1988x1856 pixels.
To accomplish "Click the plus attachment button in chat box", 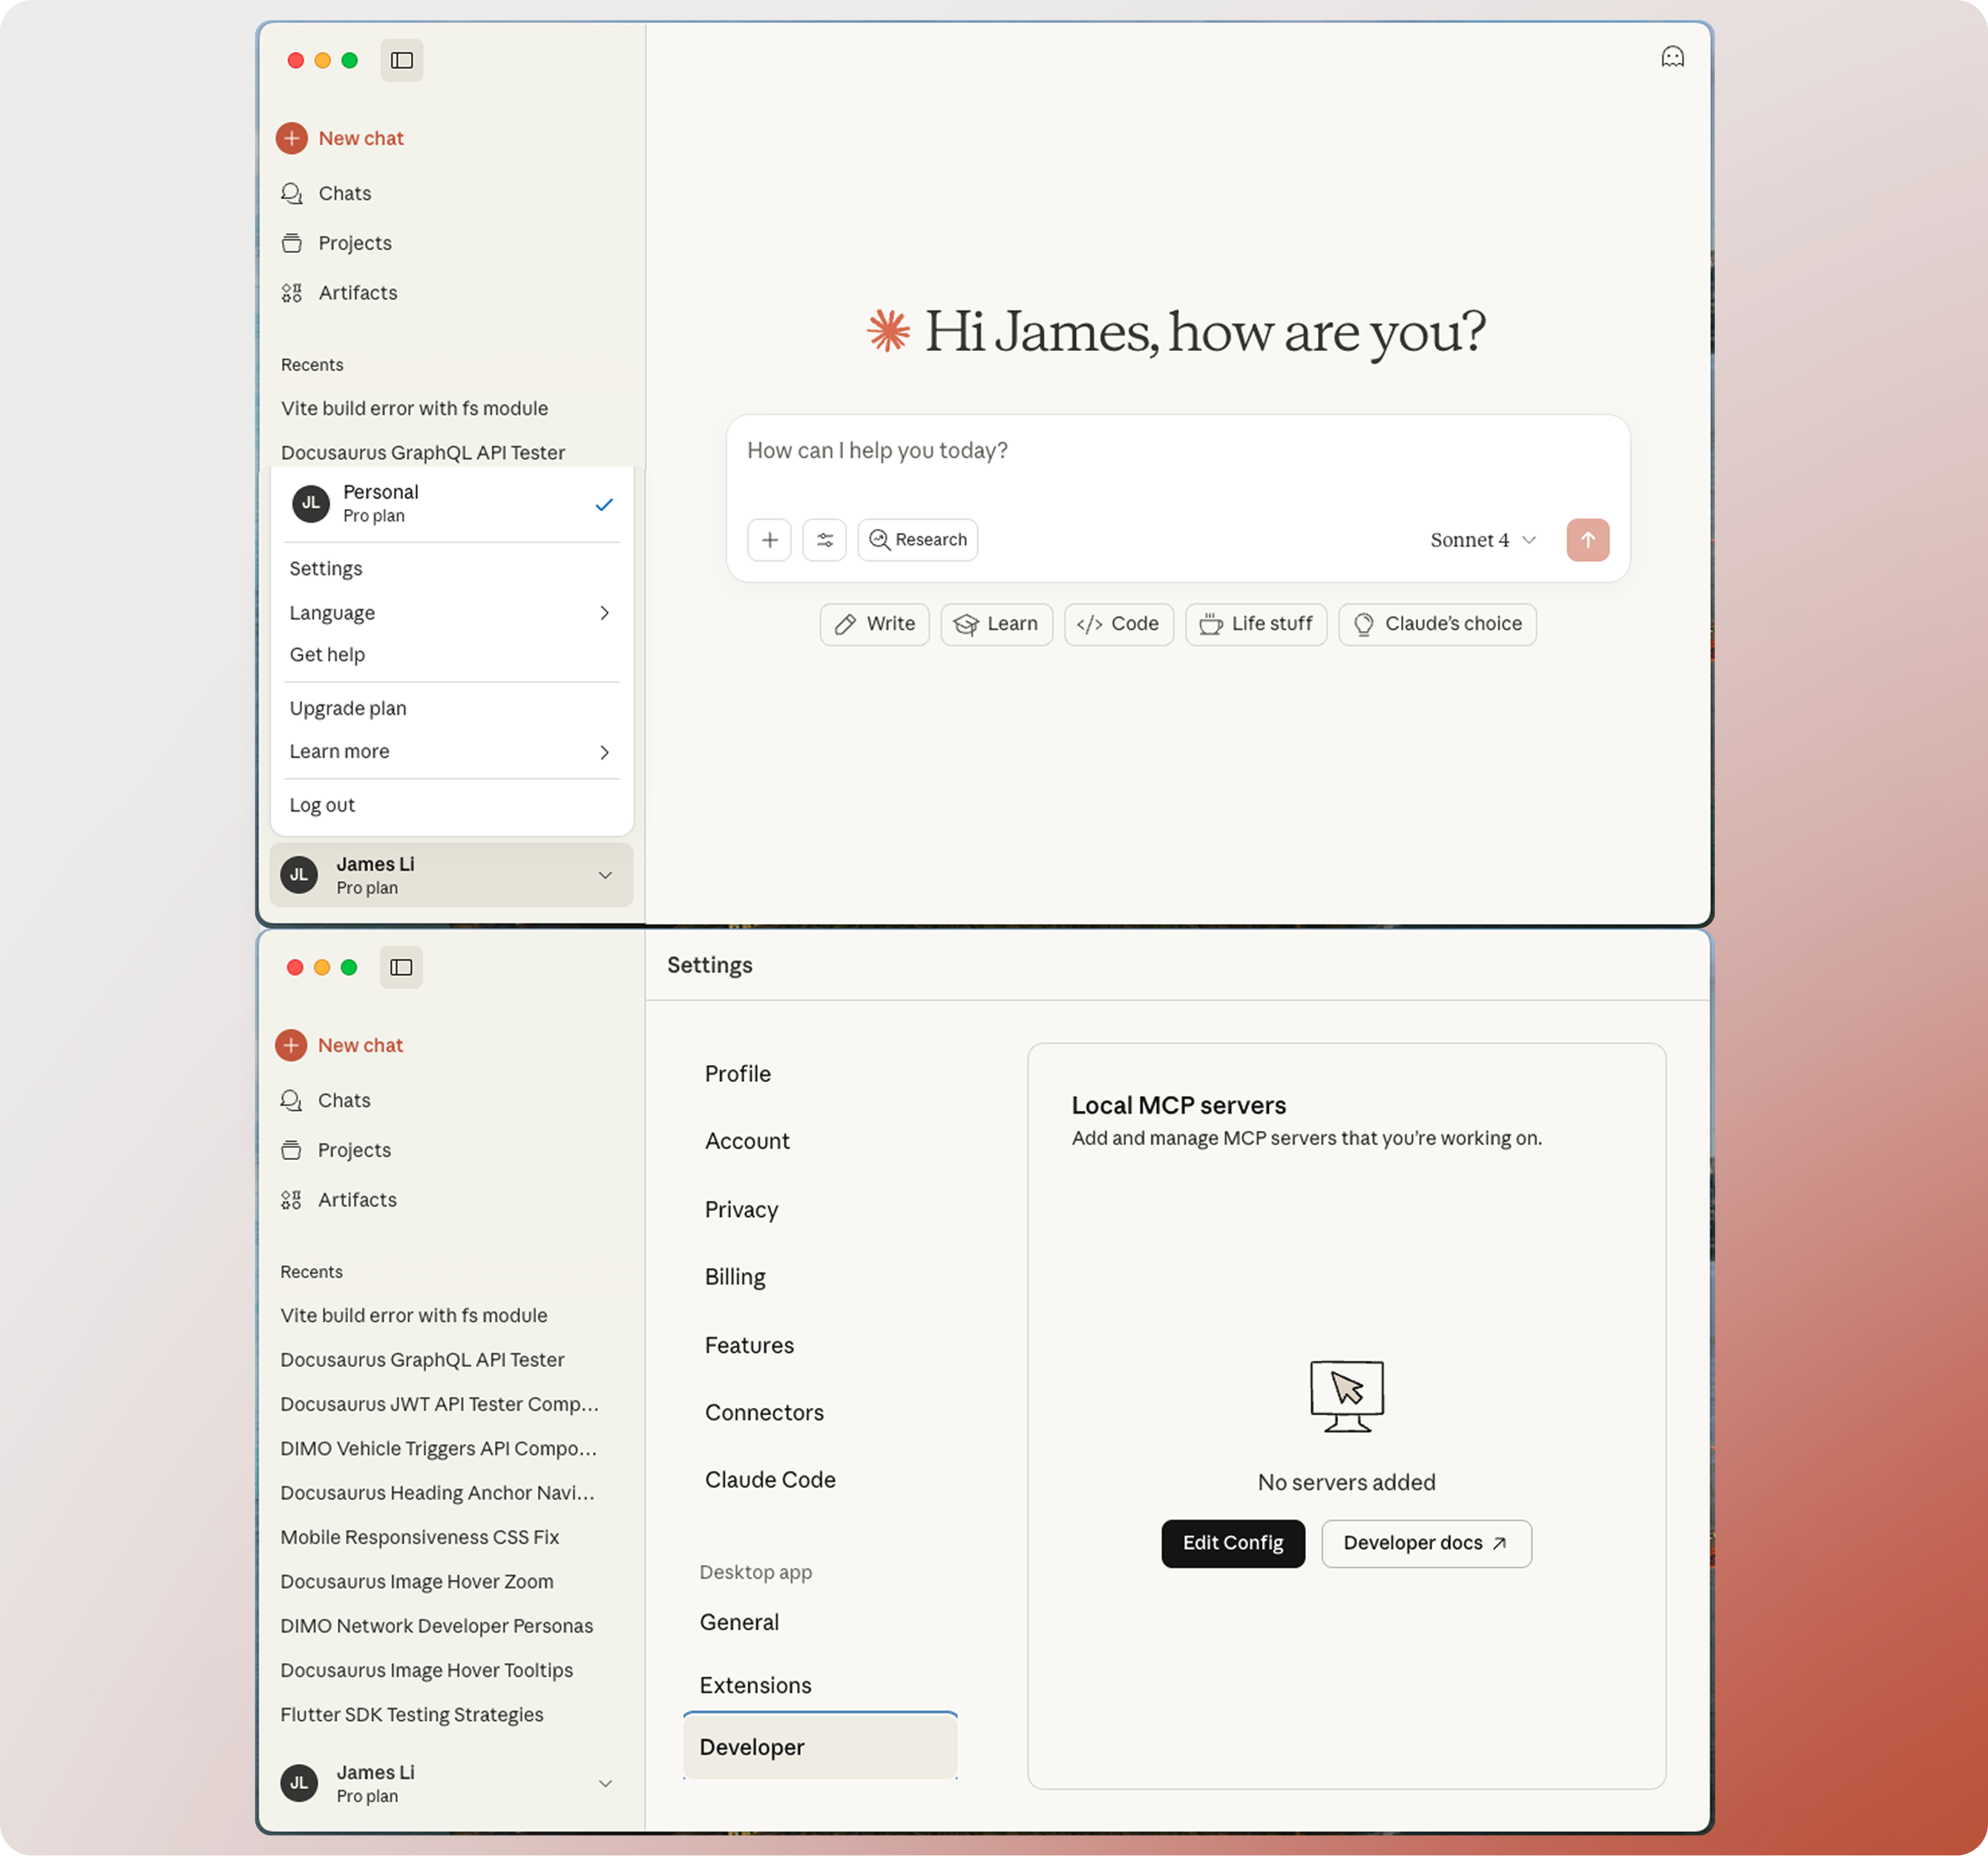I will tap(770, 540).
